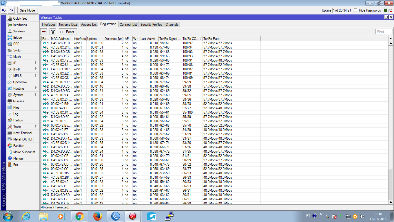The image size is (394, 222).
Task: Open Internet Explorer from the taskbar
Action: (x=26, y=216)
